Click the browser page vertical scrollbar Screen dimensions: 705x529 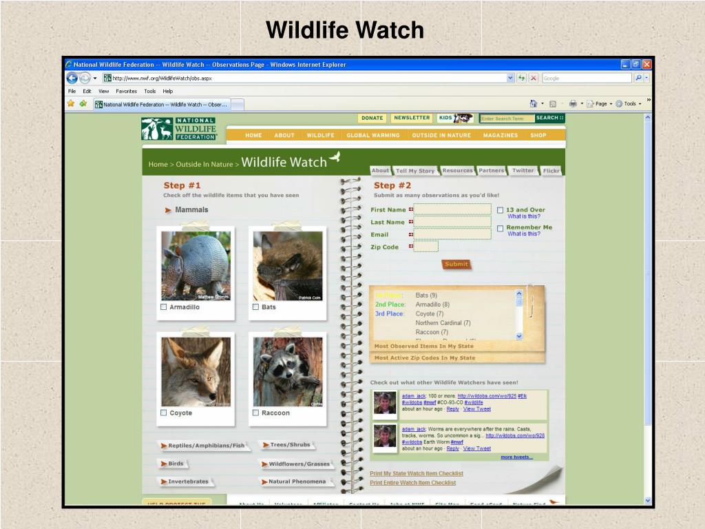point(647,309)
